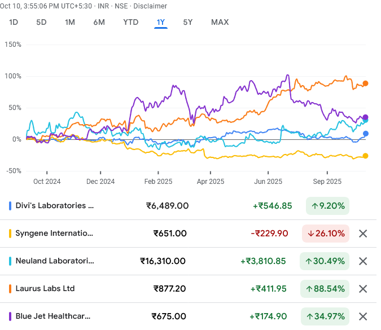381x330 pixels.
Task: Open Divi's Laboratories stock row
Action: 56,206
